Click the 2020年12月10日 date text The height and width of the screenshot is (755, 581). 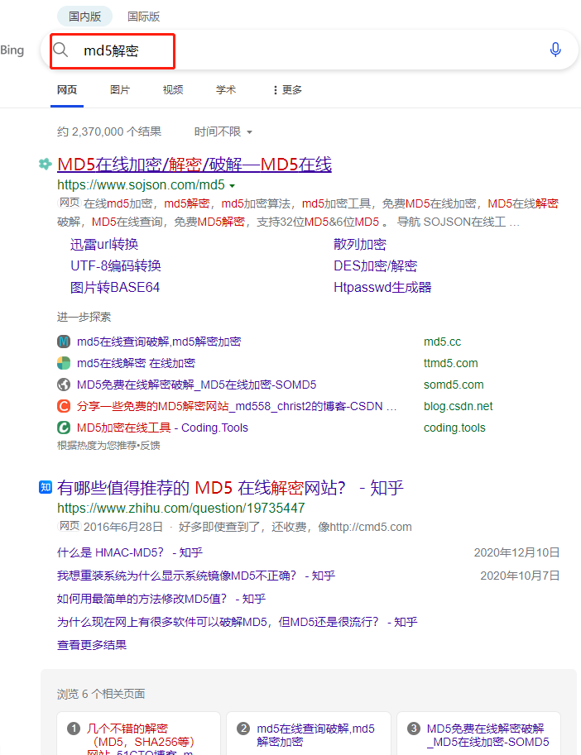[517, 552]
